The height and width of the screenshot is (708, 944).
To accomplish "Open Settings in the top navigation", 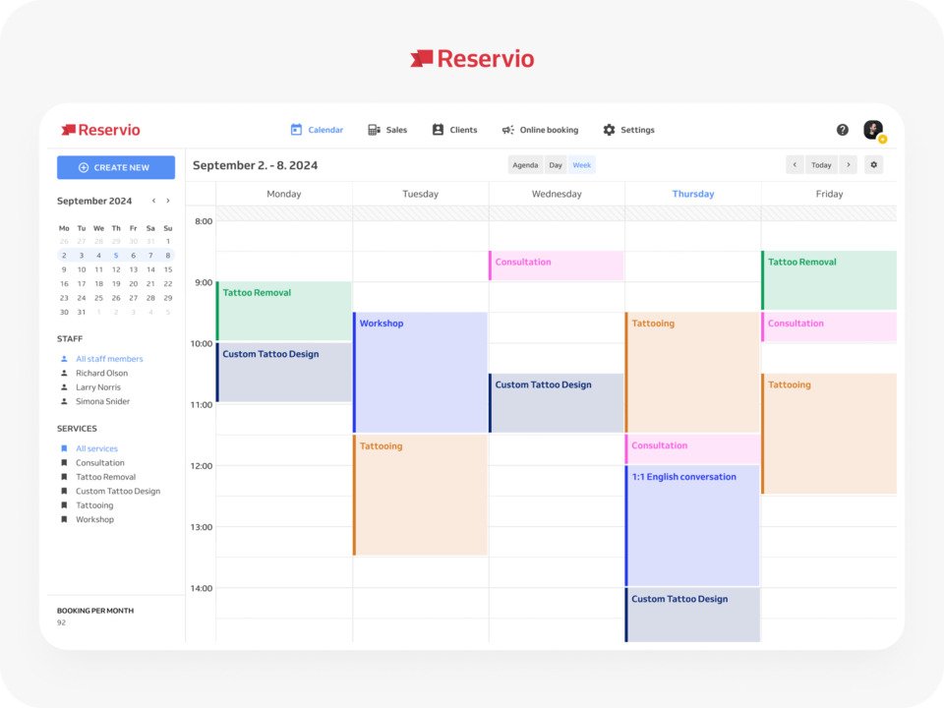I will 628,130.
